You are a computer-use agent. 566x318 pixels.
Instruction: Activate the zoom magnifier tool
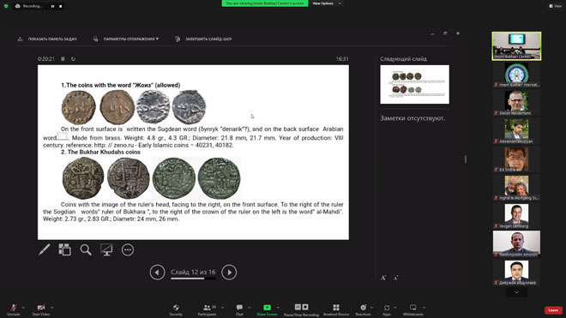tap(86, 249)
